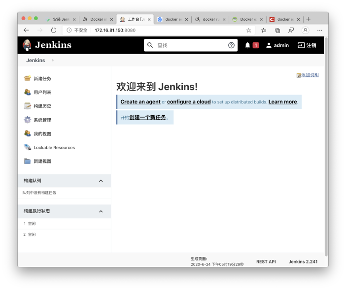The width and height of the screenshot is (346, 290).
Task: Open the browser profile icon
Action: [x=306, y=30]
